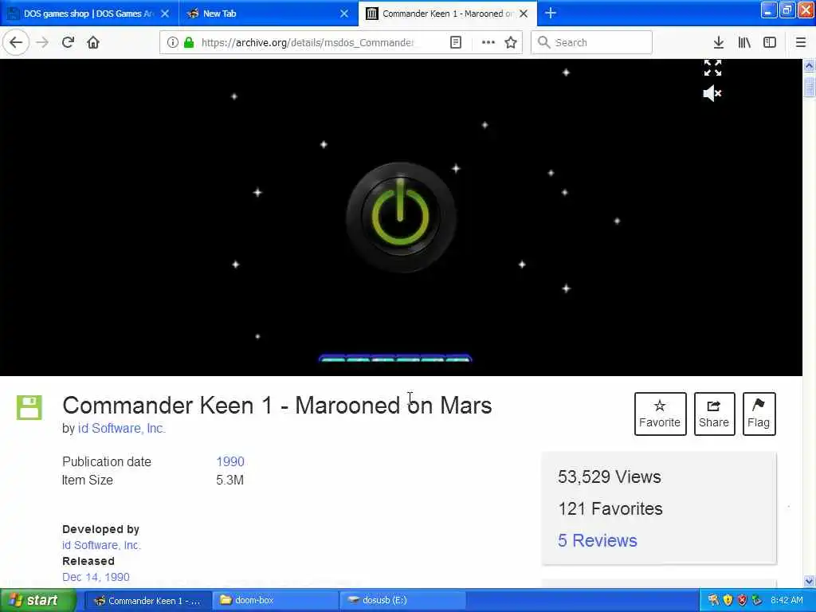Click the yellow security shield tray icon
Viewport: 816px width, 612px height.
(x=728, y=600)
